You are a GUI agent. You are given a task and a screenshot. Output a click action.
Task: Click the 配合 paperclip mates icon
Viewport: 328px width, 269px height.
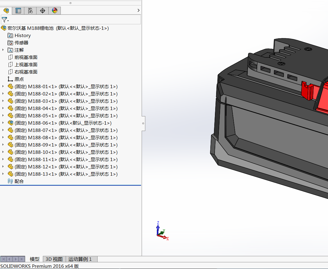point(10,181)
